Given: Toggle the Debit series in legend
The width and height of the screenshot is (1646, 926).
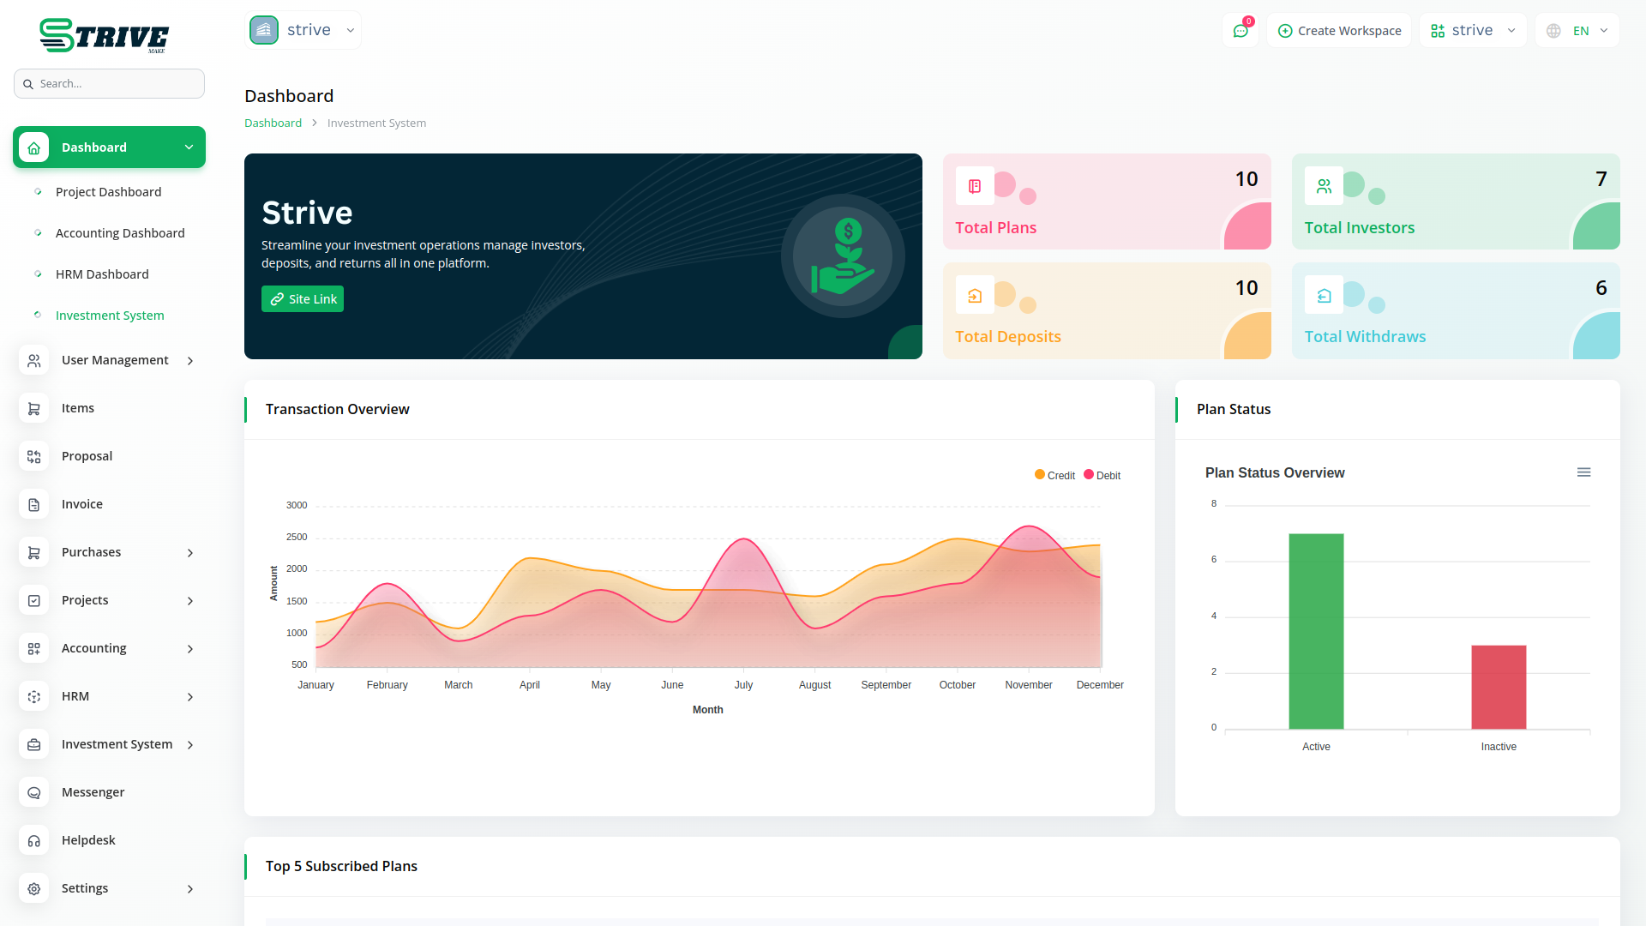Looking at the screenshot, I should [x=1102, y=475].
